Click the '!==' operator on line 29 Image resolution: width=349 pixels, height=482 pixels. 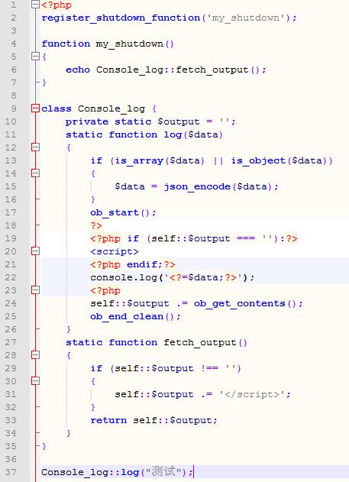tap(210, 369)
